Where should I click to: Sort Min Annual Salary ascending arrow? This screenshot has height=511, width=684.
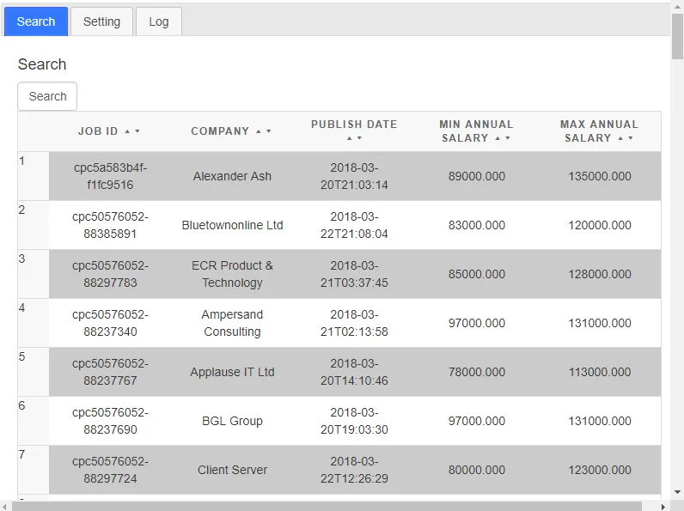(498, 138)
